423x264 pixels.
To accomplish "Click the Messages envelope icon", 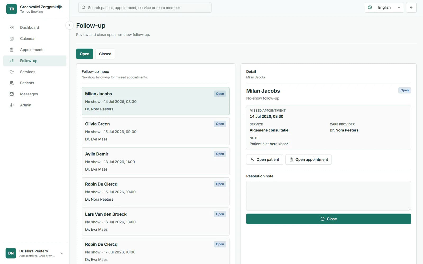I will pyautogui.click(x=12, y=94).
